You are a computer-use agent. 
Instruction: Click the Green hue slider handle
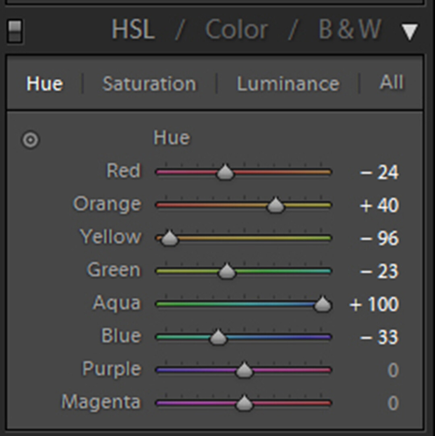point(227,271)
